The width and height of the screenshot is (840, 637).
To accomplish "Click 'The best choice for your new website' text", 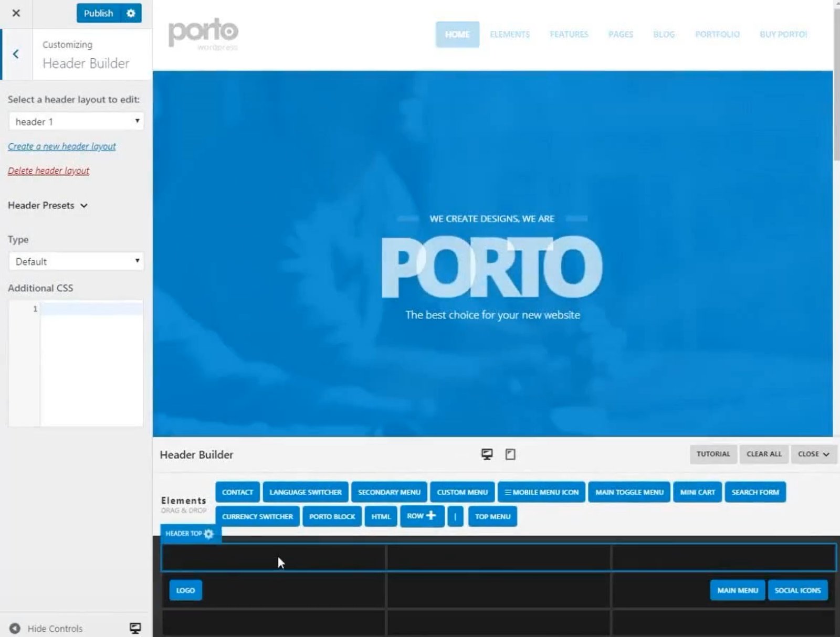I will click(x=492, y=315).
